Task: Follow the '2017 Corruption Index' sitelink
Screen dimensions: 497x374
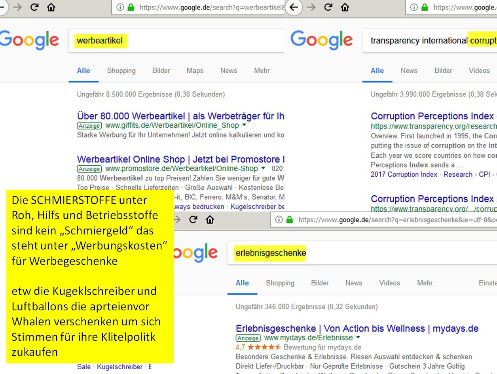Action: [x=404, y=174]
